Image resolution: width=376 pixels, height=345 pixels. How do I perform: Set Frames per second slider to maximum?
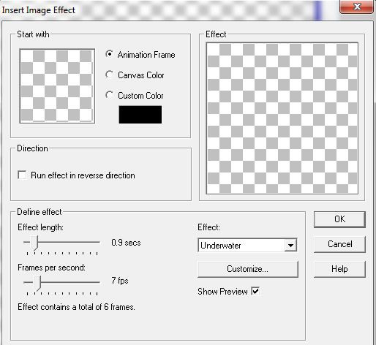coord(97,282)
